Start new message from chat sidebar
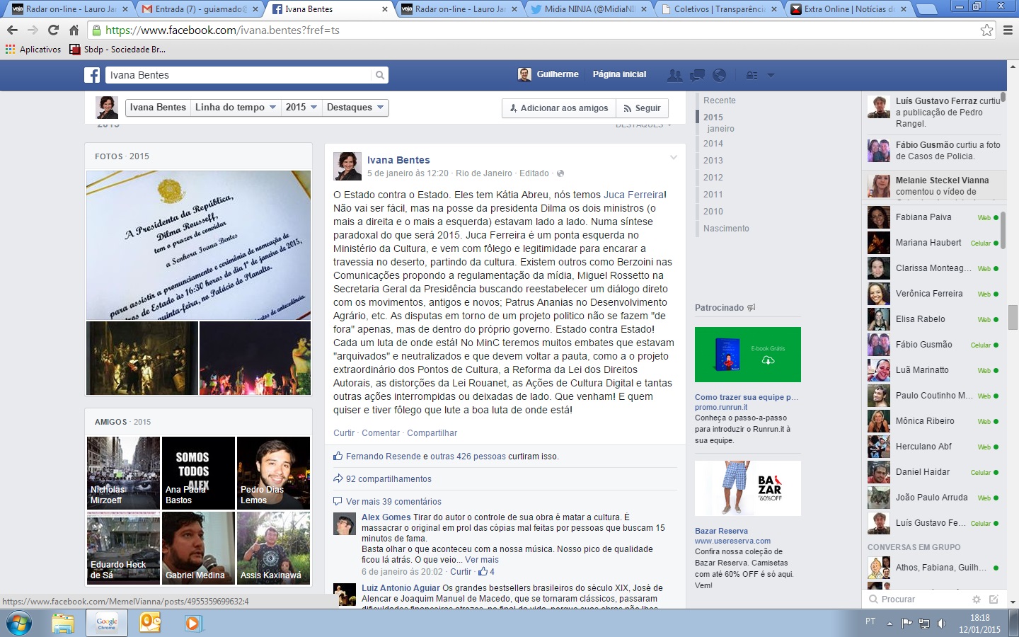 click(994, 599)
